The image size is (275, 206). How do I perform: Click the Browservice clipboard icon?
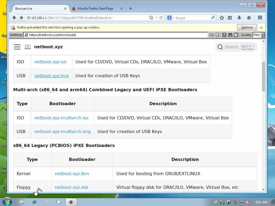[236, 35]
